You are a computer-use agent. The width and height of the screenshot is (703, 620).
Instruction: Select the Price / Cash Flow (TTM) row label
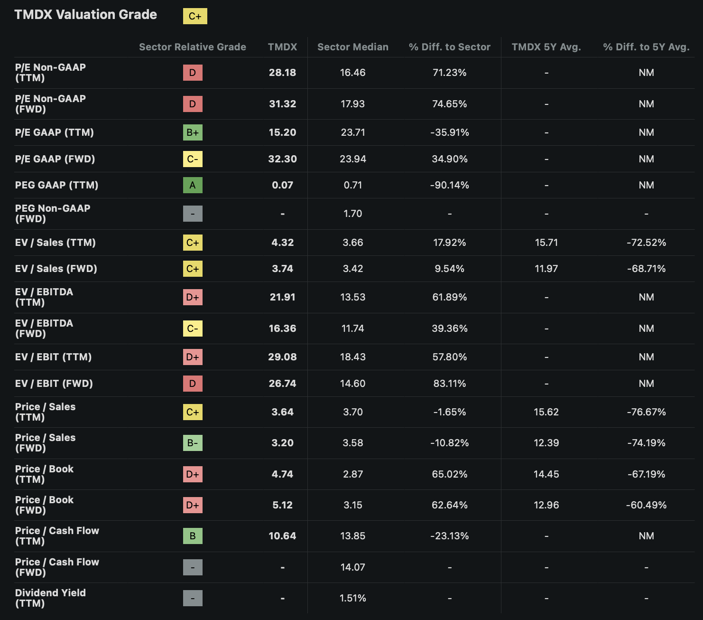[x=57, y=536]
